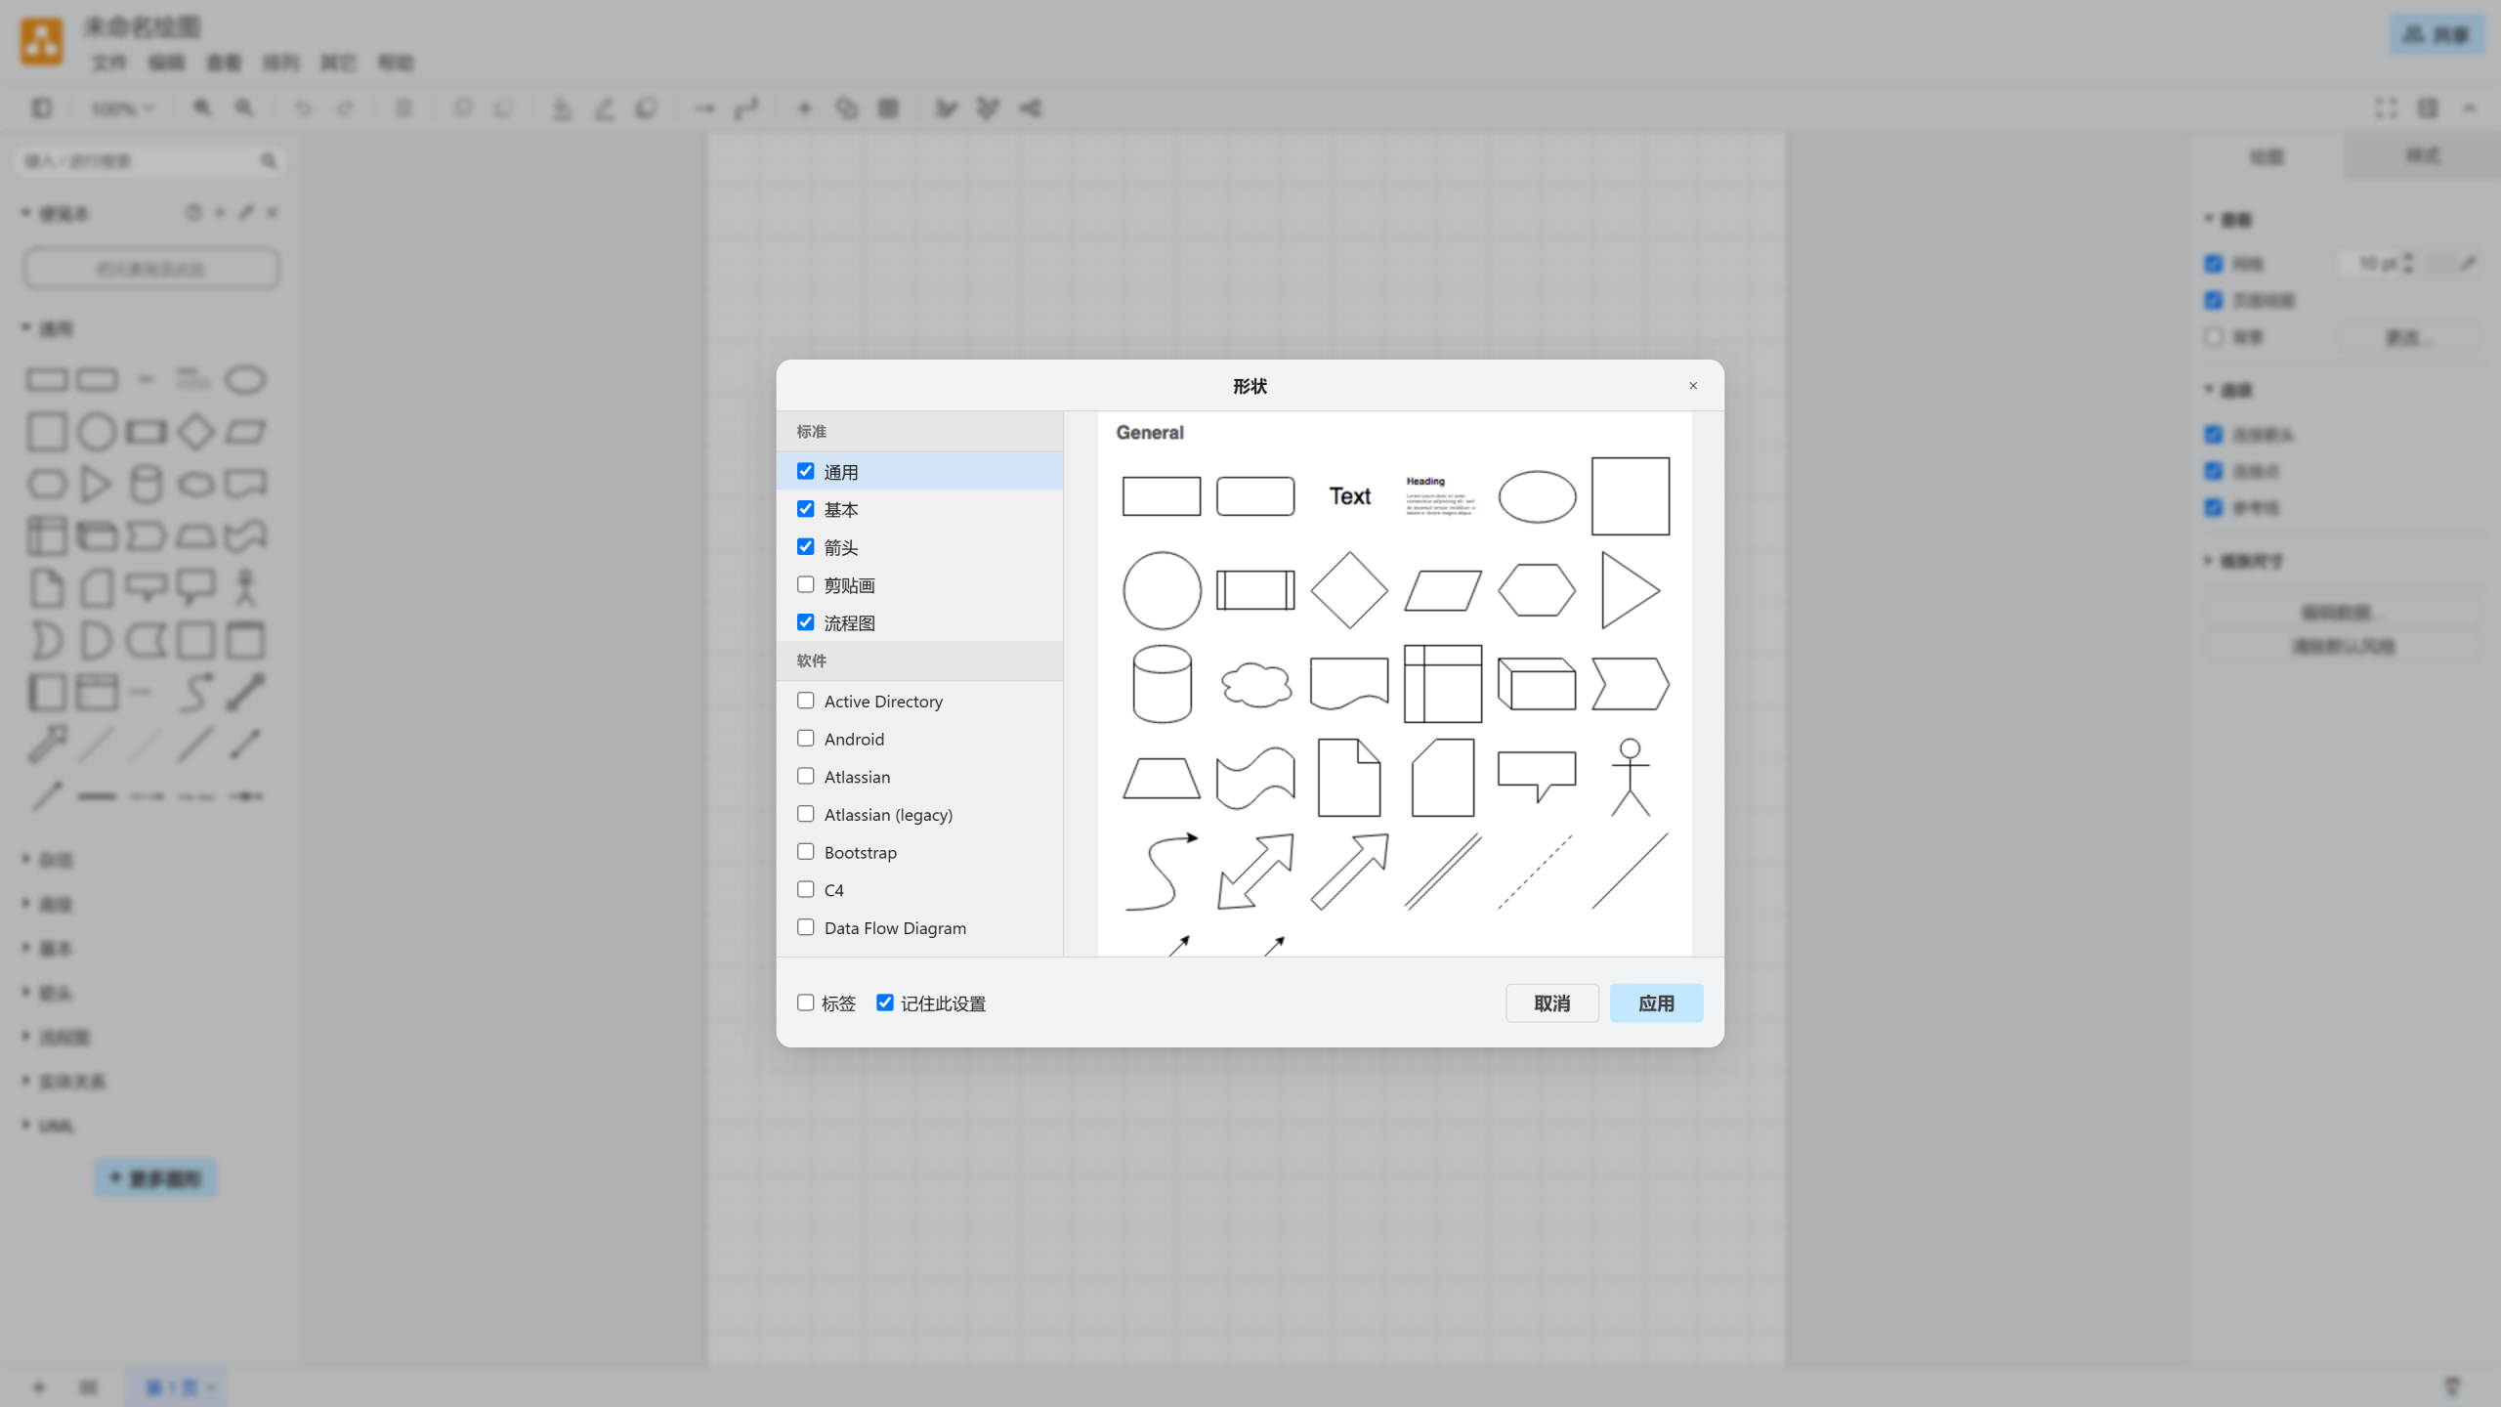The height and width of the screenshot is (1407, 2501).
Task: Select the triangle shape preview
Action: tap(1631, 590)
